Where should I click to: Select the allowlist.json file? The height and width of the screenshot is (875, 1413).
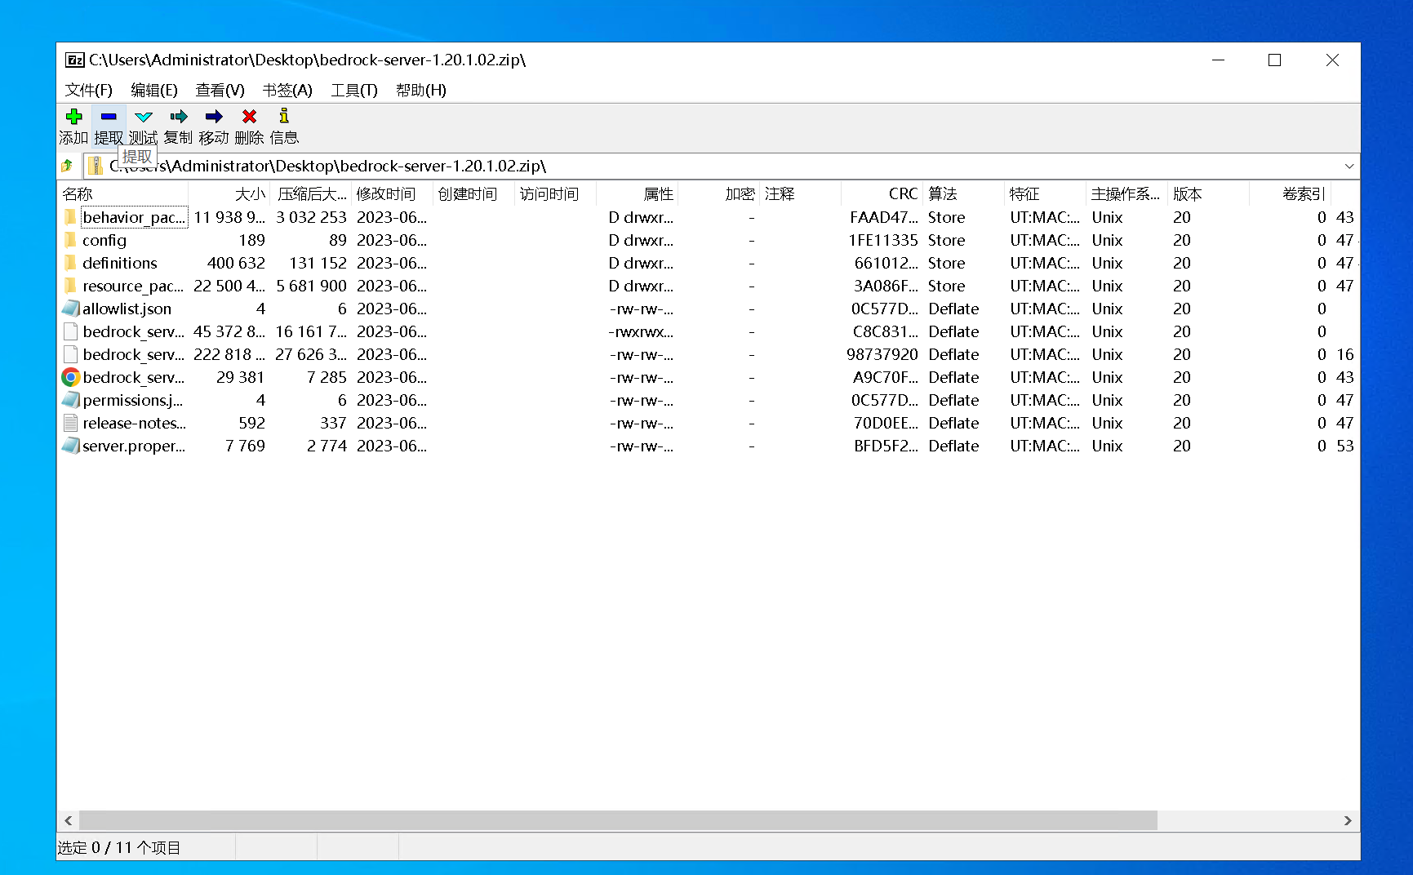click(127, 309)
